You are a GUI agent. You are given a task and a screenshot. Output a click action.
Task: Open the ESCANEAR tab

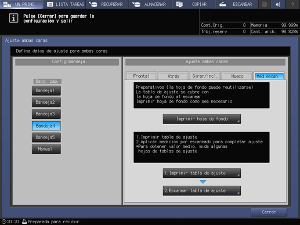click(236, 4)
